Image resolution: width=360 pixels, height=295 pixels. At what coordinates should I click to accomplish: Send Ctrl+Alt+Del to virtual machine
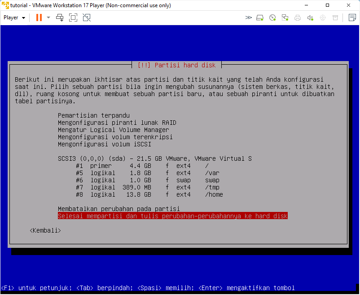pyautogui.click(x=60, y=18)
